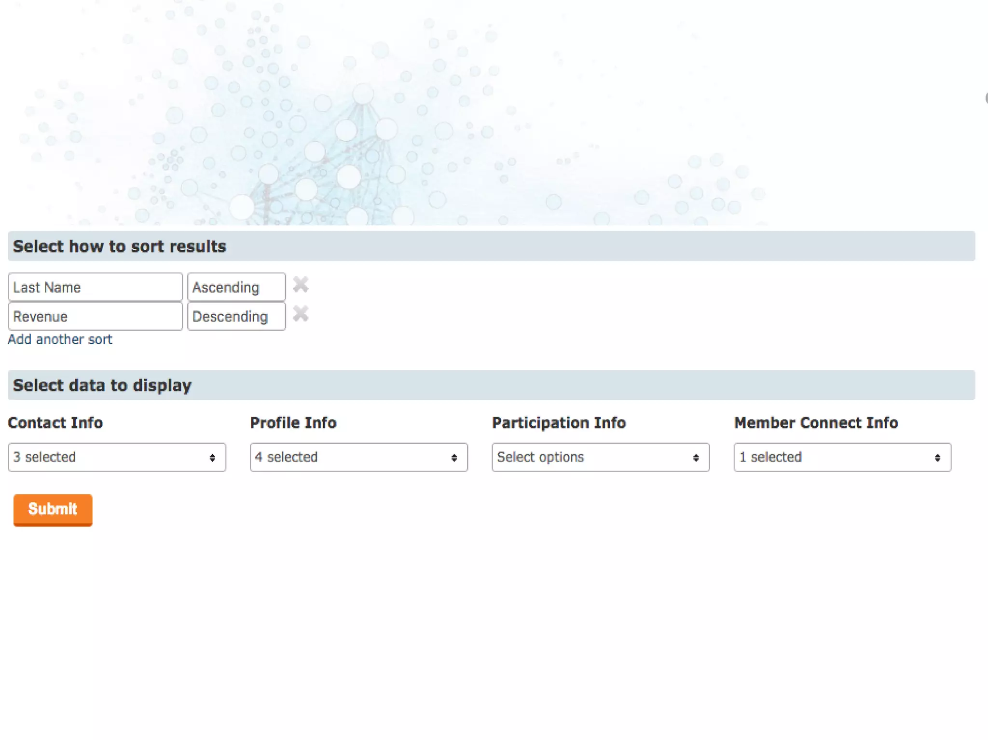The width and height of the screenshot is (988, 740).
Task: Open Participation Info 'Select options' dropdown
Action: pyautogui.click(x=600, y=457)
